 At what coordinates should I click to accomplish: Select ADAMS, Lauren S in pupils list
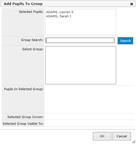[x=60, y=12]
